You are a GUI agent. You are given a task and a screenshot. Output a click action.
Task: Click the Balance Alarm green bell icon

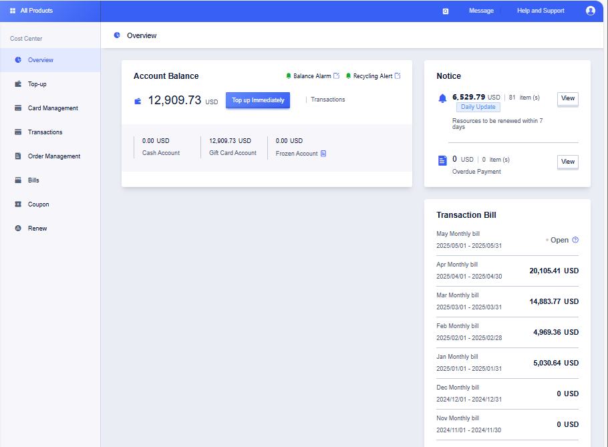(289, 76)
